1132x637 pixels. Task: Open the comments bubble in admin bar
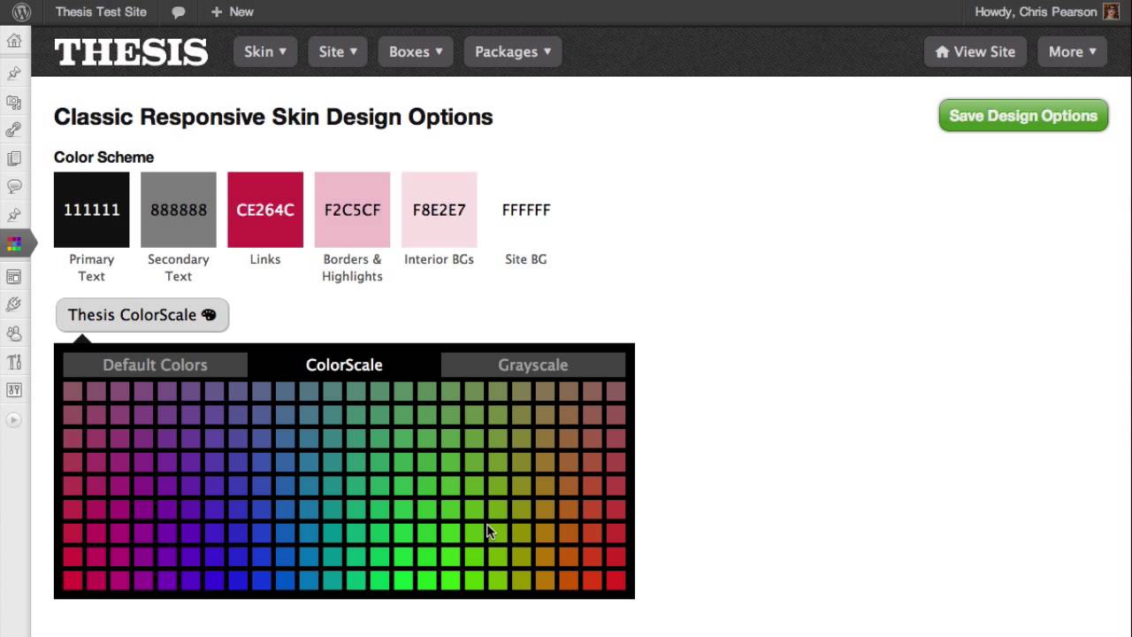coord(178,12)
